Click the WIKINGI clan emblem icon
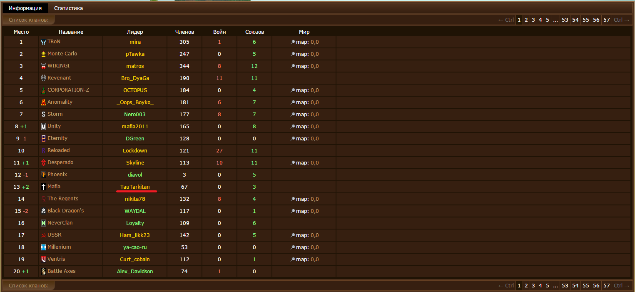Image resolution: width=635 pixels, height=292 pixels. point(43,66)
